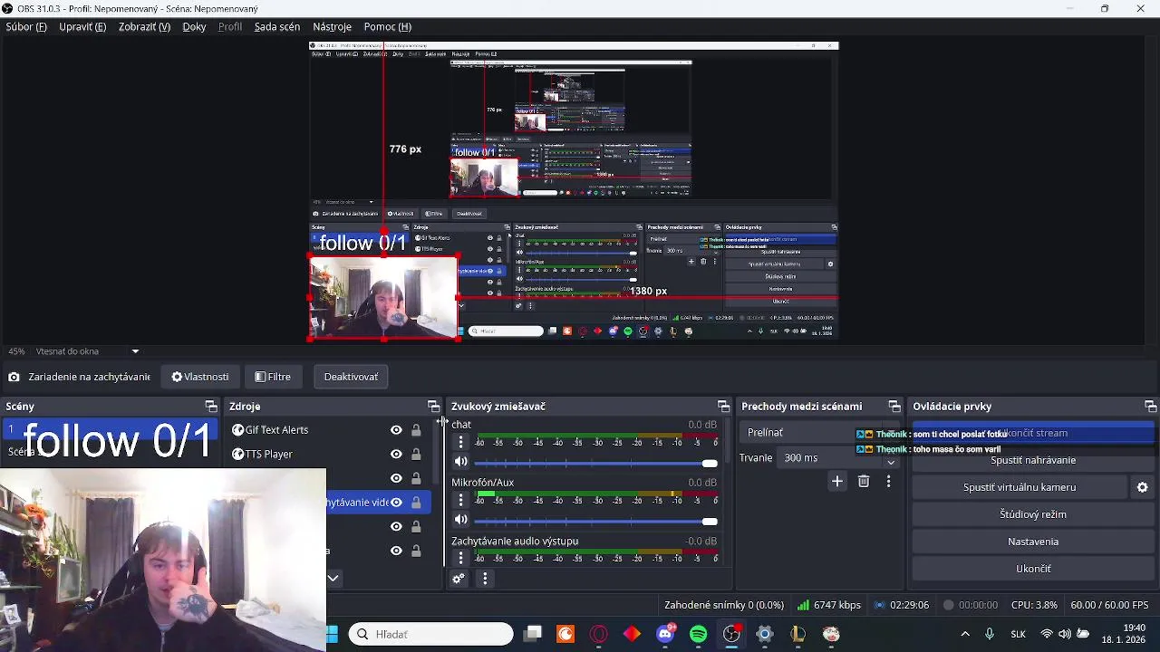The width and height of the screenshot is (1160, 652).
Task: Undock the Ovládacie prvky panel
Action: click(1150, 407)
